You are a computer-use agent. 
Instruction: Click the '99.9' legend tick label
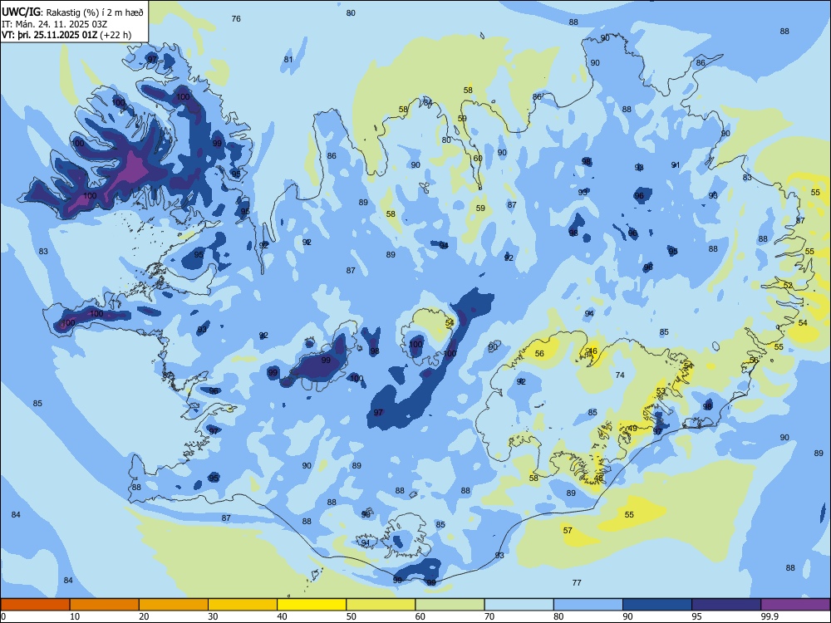[770, 616]
